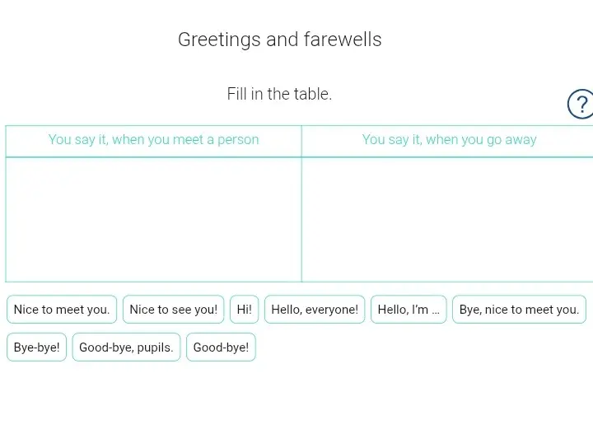Open the question mark help icon
Viewport: 593px width, 429px height.
[x=581, y=104]
